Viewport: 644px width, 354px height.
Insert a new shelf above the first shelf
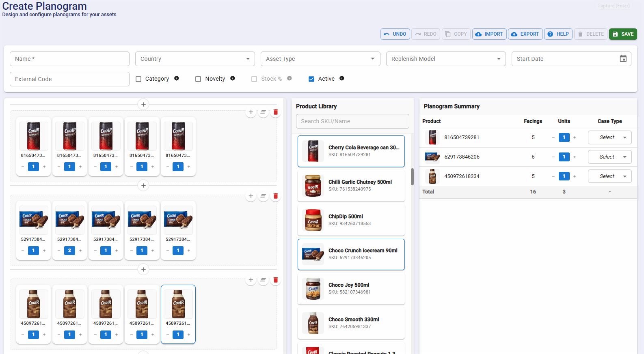143,104
